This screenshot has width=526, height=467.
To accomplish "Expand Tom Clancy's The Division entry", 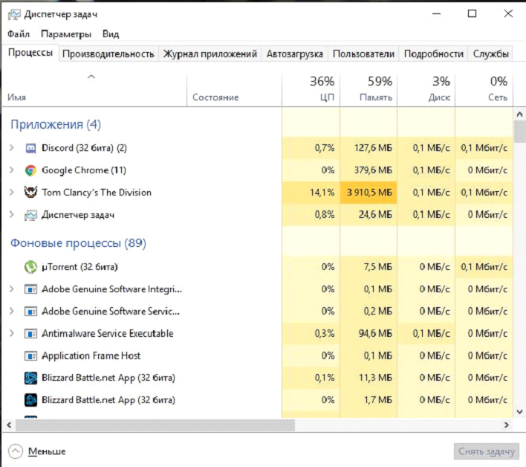I will point(12,193).
